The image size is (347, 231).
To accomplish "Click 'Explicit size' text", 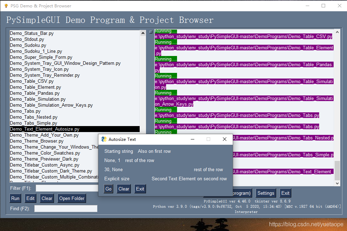I will 117,179.
